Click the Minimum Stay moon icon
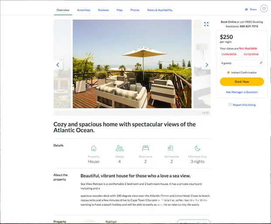The height and width of the screenshot is (224, 271). pyautogui.click(x=198, y=148)
